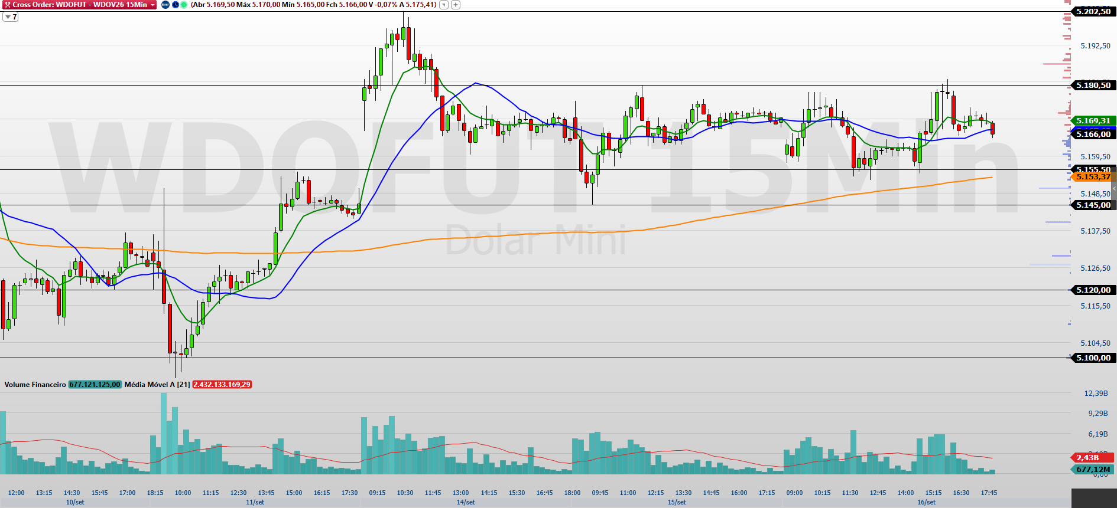Select the 5.120,00 horizontal line price label
Viewport: 1117px width, 508px height.
1093,290
